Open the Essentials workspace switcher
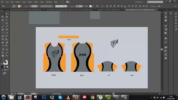The image size is (178, 100). (140, 2)
